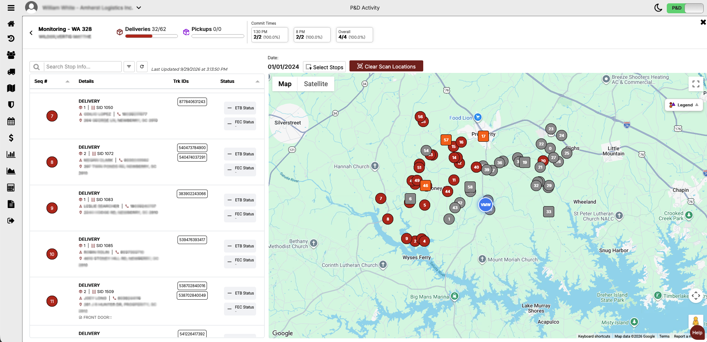
Task: Click the Select Stops button
Action: (x=324, y=67)
